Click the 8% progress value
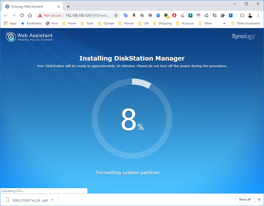 [x=132, y=119]
